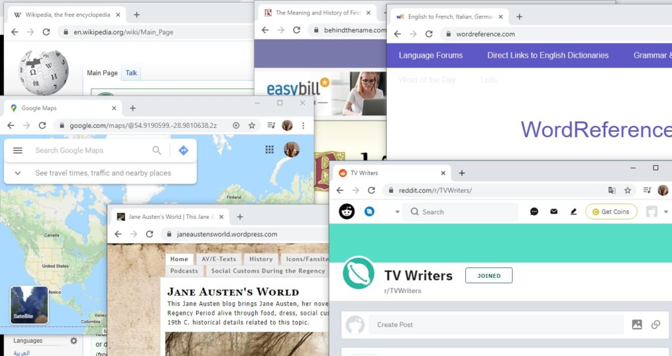The width and height of the screenshot is (672, 356).
Task: Open Reddit community dropdown arrow beside Search
Action: 397,212
